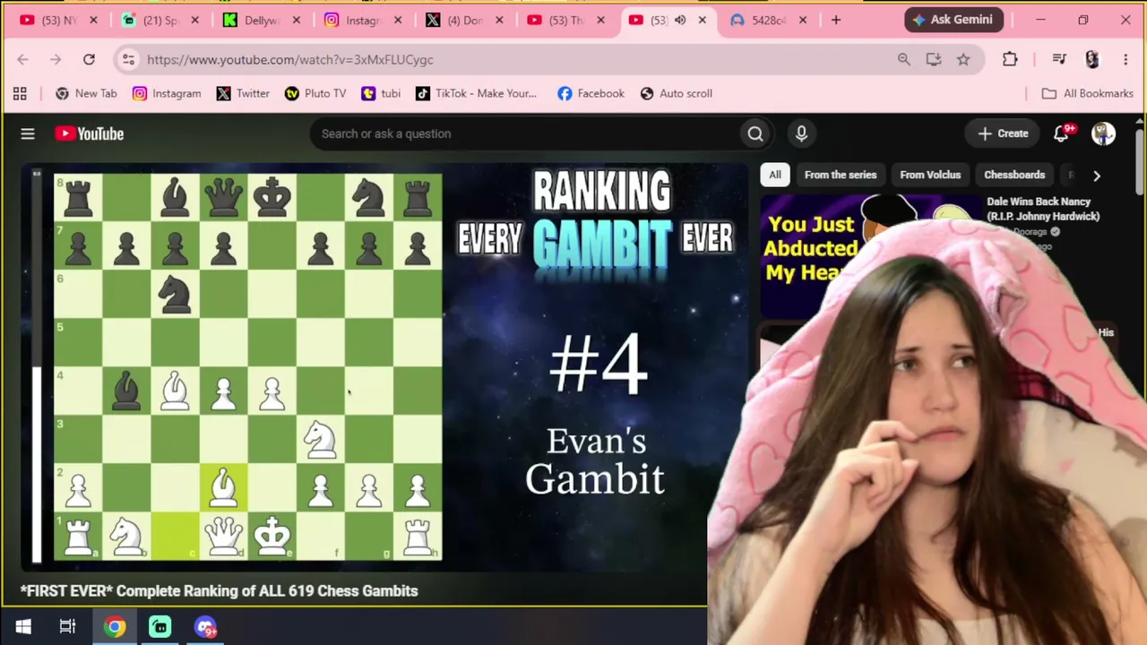The width and height of the screenshot is (1147, 645).
Task: Click the YouTube search magnifier button
Action: tap(755, 133)
